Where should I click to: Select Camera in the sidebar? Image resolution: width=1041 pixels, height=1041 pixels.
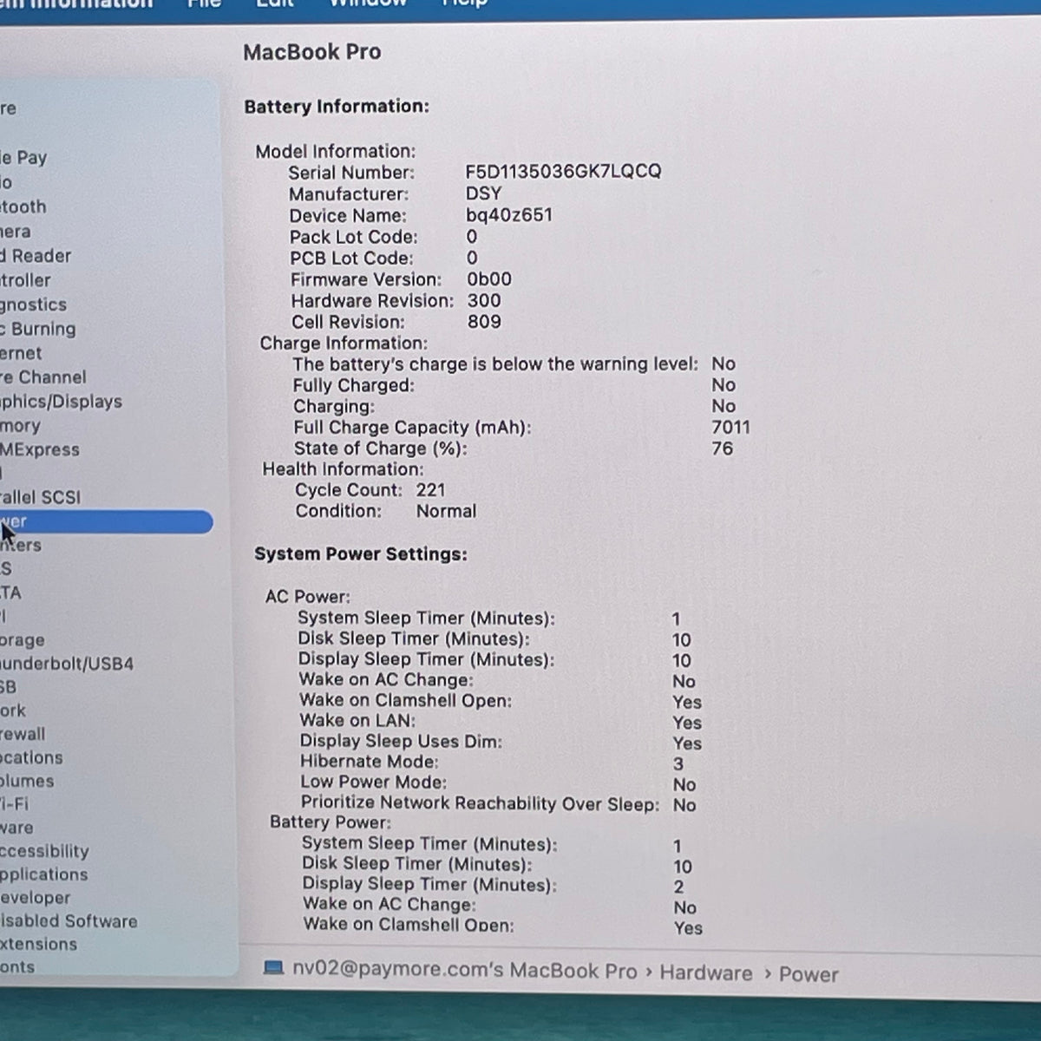[x=16, y=232]
